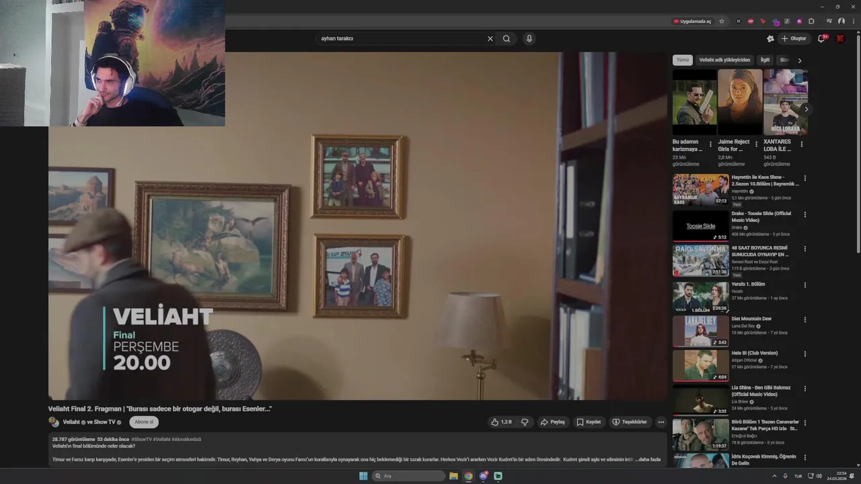This screenshot has height=484, width=861.
Task: Click the Oluştur create button
Action: click(794, 38)
